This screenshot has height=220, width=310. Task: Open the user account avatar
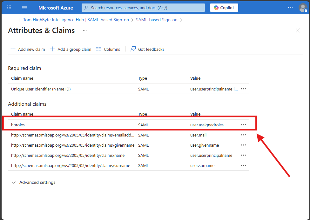[303, 8]
